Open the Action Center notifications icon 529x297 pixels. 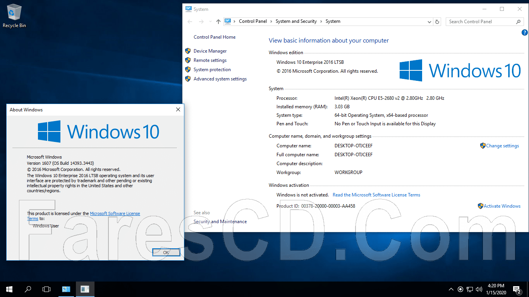click(x=517, y=289)
